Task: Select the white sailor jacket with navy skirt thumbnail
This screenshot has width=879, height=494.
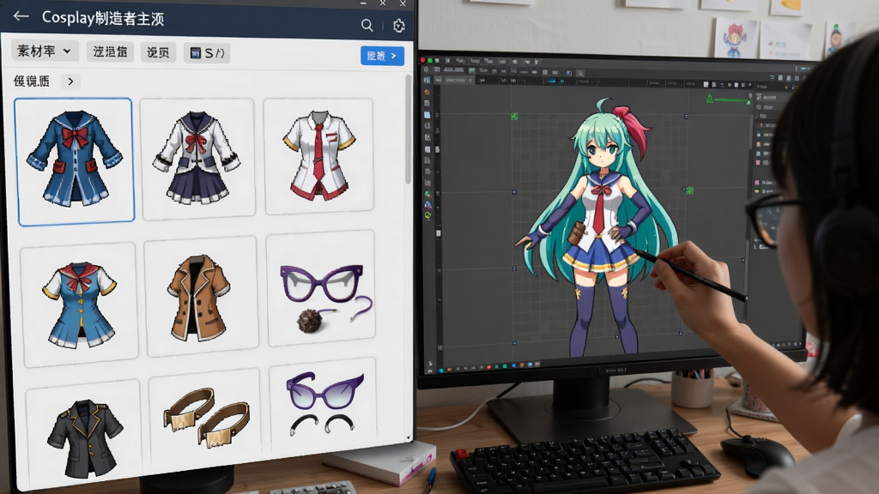Action: [x=197, y=159]
